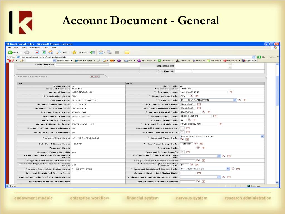
Task: Open the Yahoo search box dropdown arrow
Action: (54, 60)
